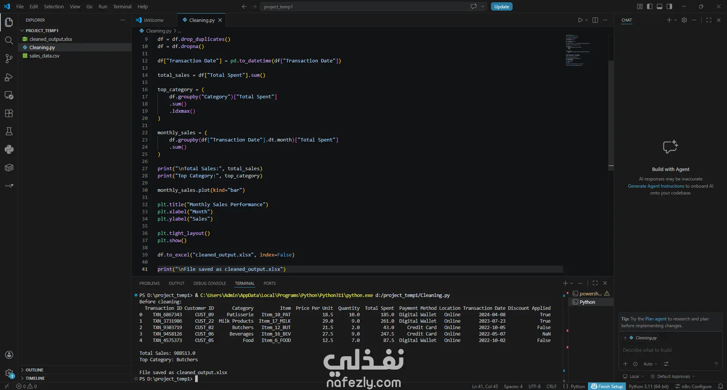This screenshot has width=727, height=390.
Task: Open the Accounts icon in activity bar
Action: [9, 355]
